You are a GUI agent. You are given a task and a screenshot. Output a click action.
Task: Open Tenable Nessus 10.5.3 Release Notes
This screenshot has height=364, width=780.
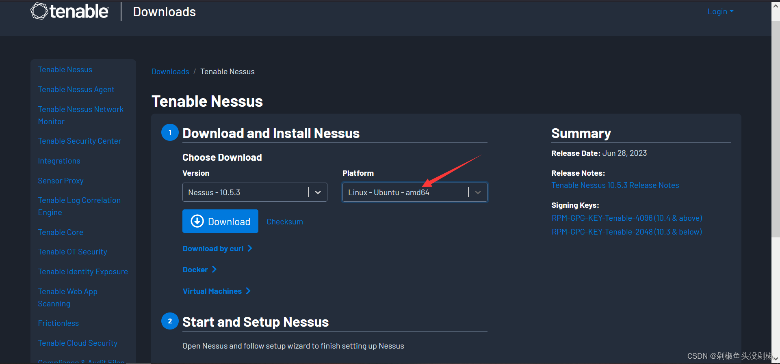click(615, 185)
